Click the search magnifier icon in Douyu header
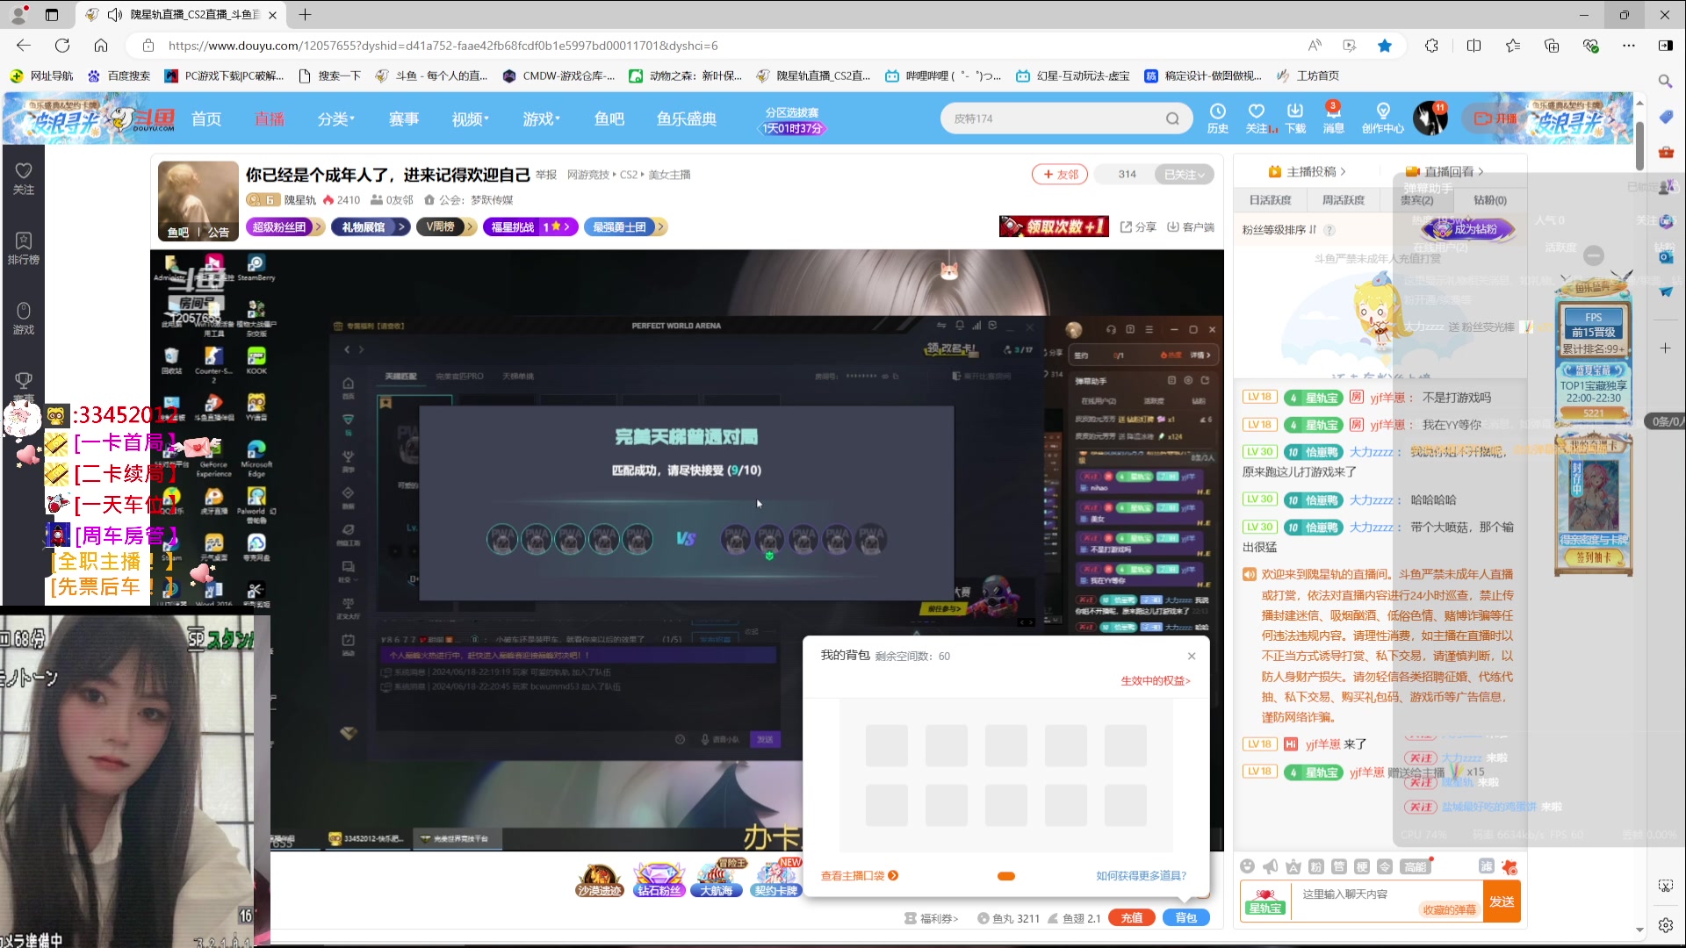This screenshot has height=948, width=1686. pos(1172,118)
